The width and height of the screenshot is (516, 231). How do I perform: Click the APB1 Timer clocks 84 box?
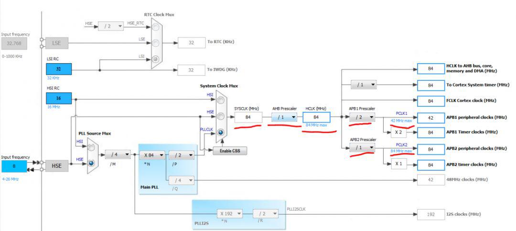(431, 132)
